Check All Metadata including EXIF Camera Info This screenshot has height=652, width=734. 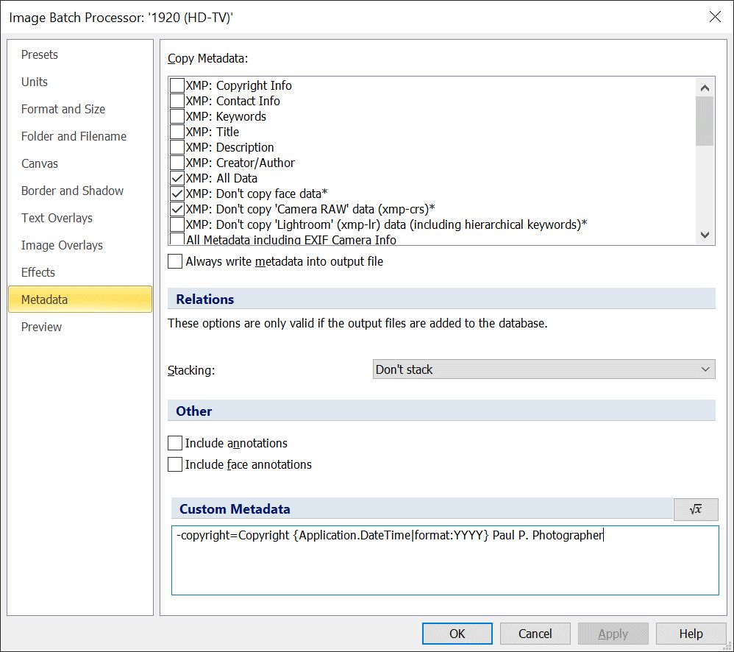(x=177, y=239)
